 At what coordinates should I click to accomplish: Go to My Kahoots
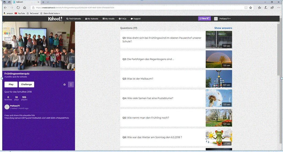[x=92, y=19]
